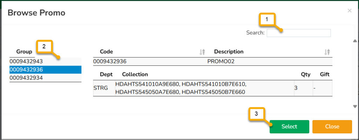Choose the highlighted group 0009432936
The height and width of the screenshot is (140, 359).
pyautogui.click(x=26, y=70)
